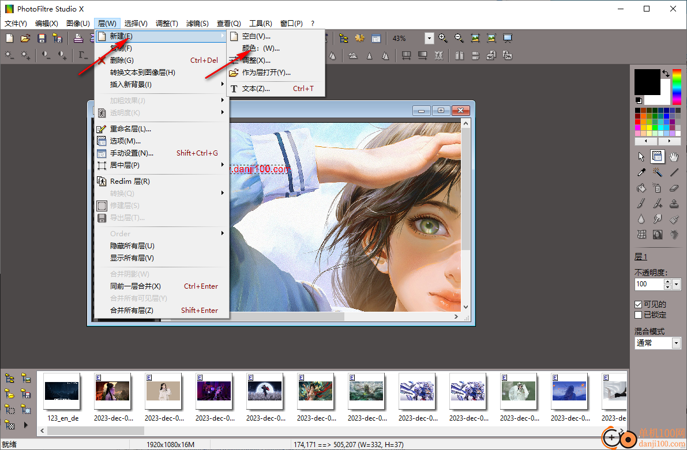Choose 文本(Z)... in the submenu
Image resolution: width=687 pixels, height=450 pixels.
pyautogui.click(x=276, y=88)
